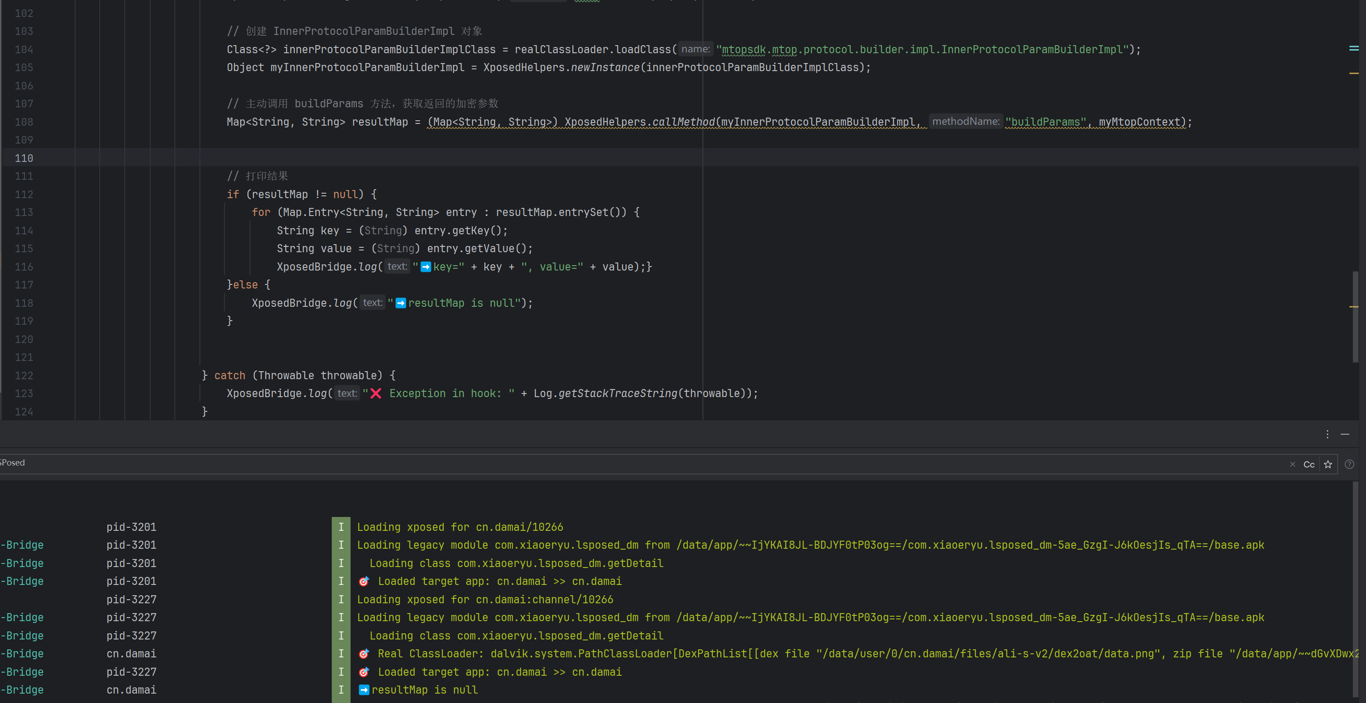Screen dimensions: 1366x703
Task: Open the Logcat filter help question mark
Action: pos(1349,464)
